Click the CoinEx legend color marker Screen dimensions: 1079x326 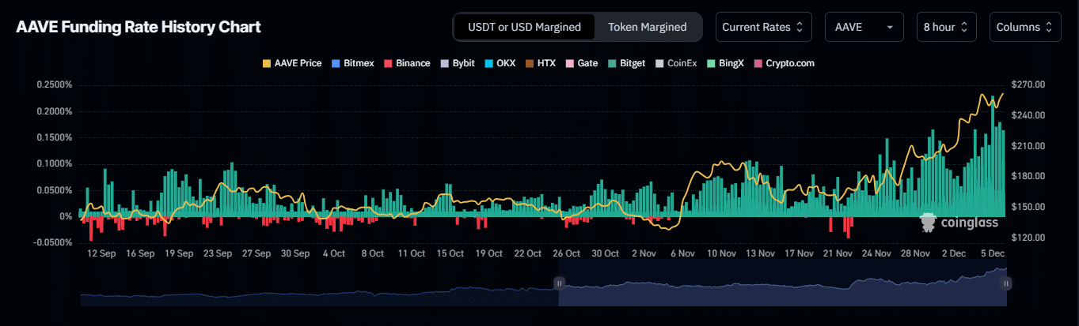point(660,63)
